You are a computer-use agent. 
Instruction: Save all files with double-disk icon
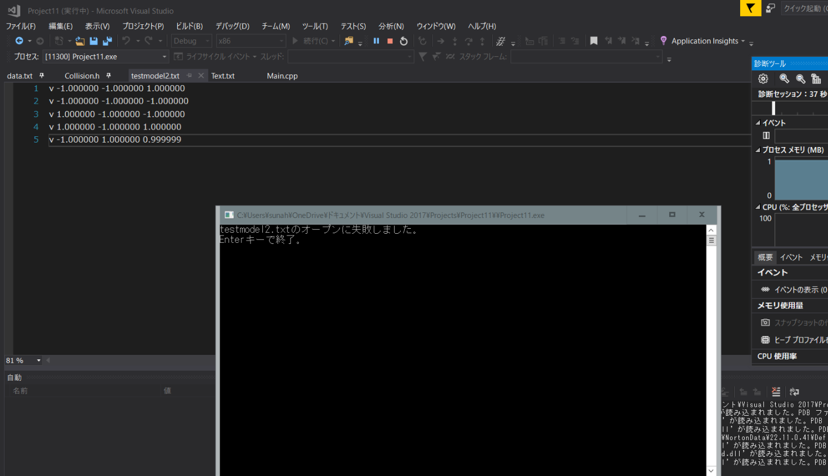(x=108, y=41)
